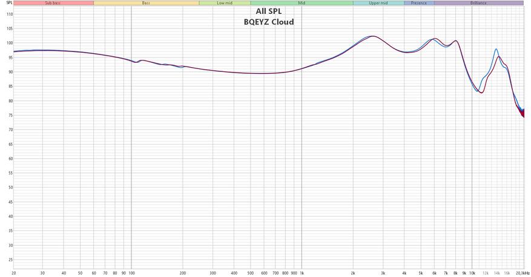Click the Mid frequency band label

[x=302, y=3]
